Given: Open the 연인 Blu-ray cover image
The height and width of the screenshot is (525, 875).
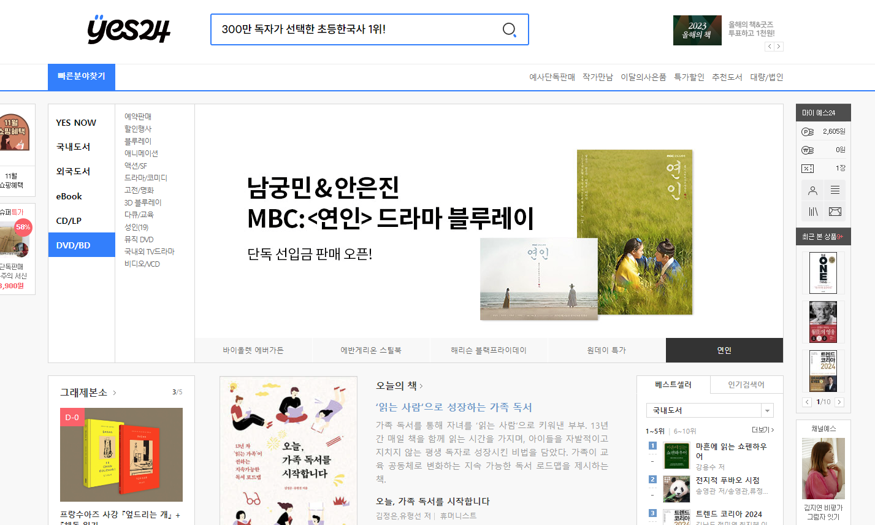Looking at the screenshot, I should pos(635,232).
